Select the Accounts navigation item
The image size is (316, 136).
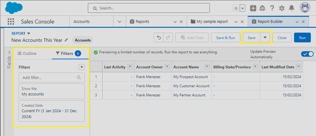click(82, 22)
